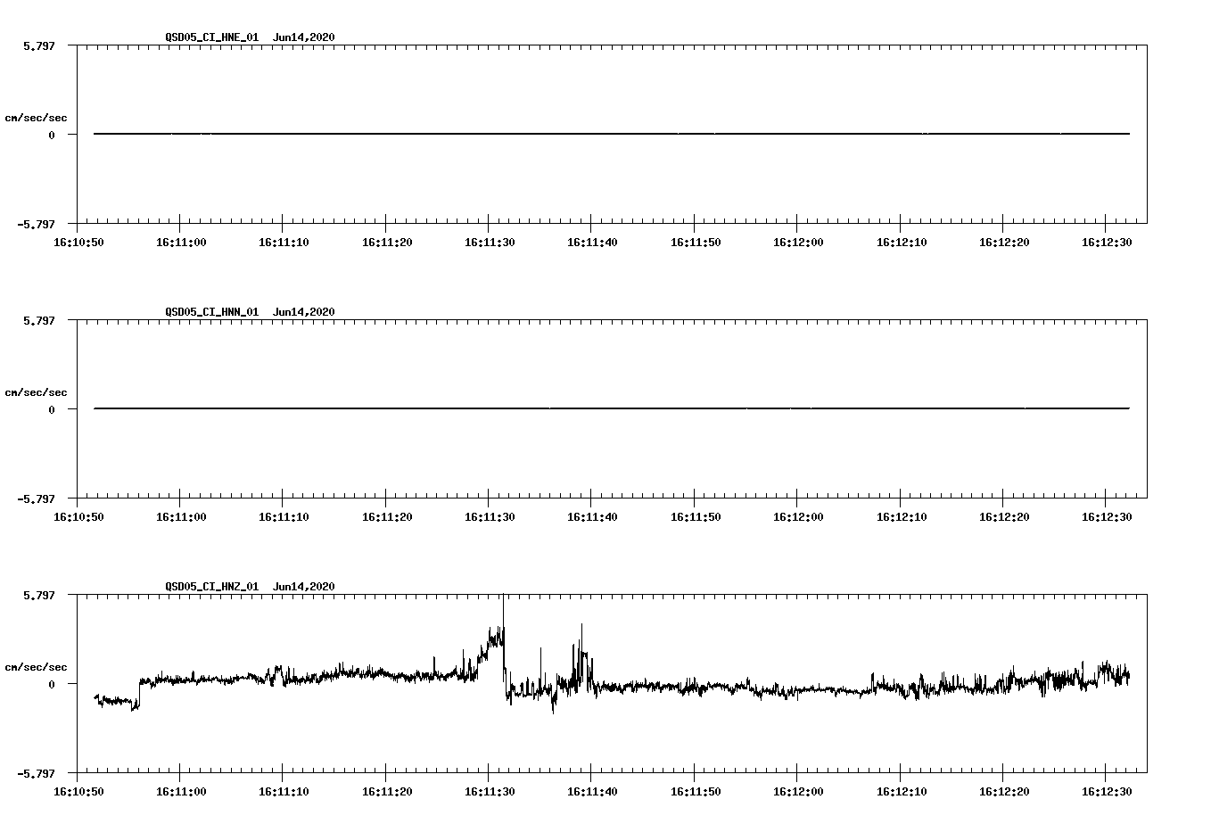Click the 16:12:00 time label under HNE plot
This screenshot has height=824, width=1211.
798,242
